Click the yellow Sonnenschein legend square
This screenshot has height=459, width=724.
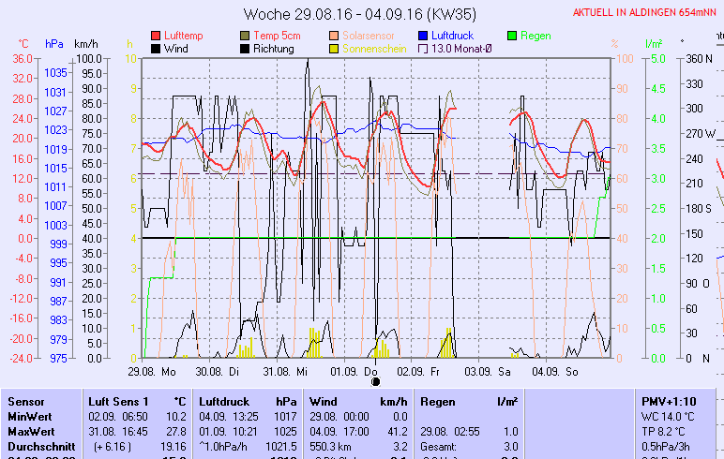pyautogui.click(x=335, y=48)
